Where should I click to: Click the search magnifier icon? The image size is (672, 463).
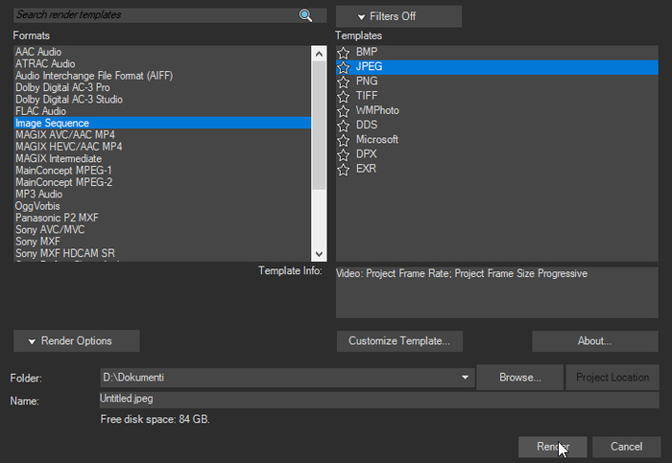[306, 15]
